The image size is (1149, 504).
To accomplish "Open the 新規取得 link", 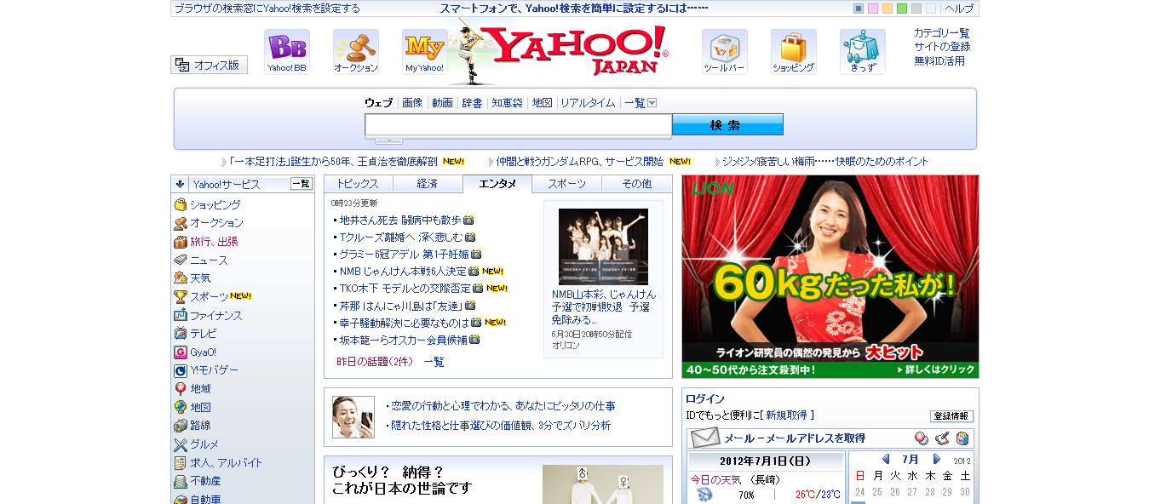I will click(786, 415).
